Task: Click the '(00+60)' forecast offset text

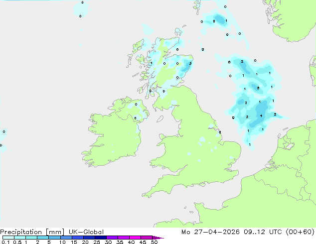Action: click(300, 232)
